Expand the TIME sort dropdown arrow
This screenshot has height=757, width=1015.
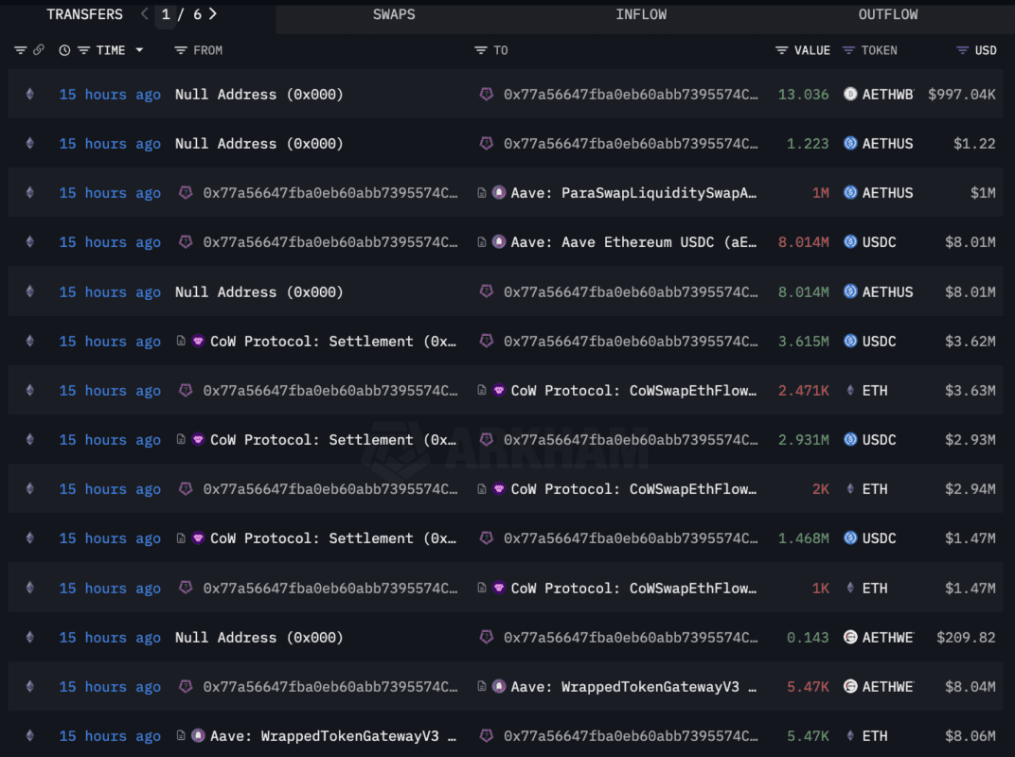click(x=139, y=50)
